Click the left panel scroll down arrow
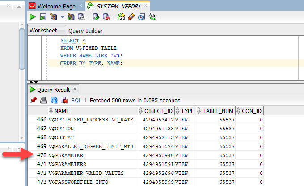304x186 pixels. click(x=22, y=138)
